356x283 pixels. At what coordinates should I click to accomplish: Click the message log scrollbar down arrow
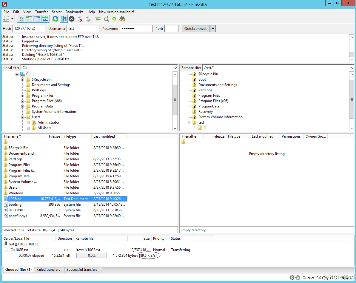click(352, 59)
